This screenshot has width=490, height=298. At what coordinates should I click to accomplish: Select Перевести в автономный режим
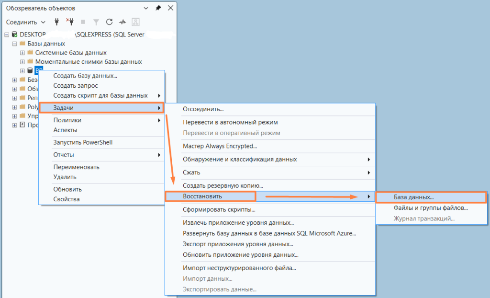coord(270,122)
